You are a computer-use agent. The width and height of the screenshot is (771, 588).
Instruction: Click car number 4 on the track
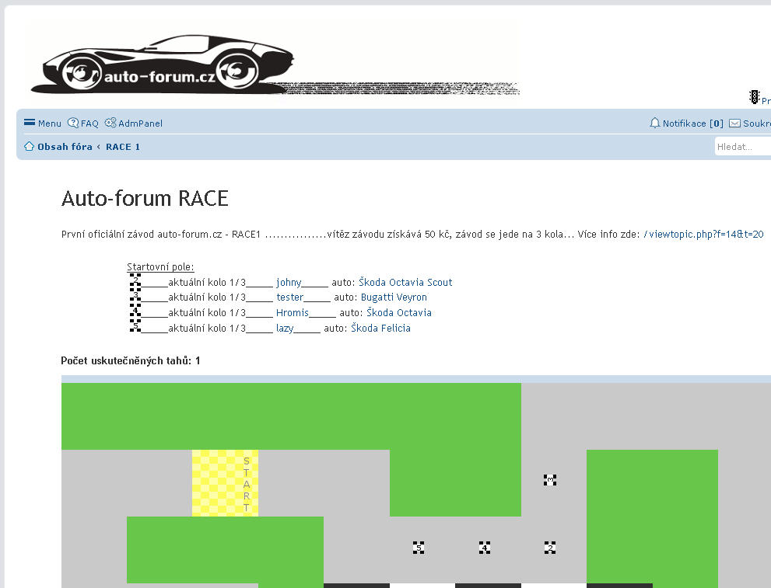point(485,548)
